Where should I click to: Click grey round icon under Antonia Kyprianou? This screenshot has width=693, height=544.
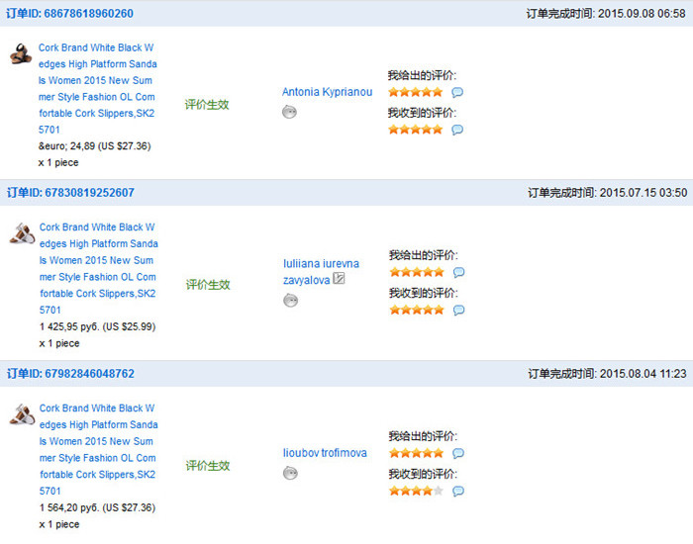[289, 112]
